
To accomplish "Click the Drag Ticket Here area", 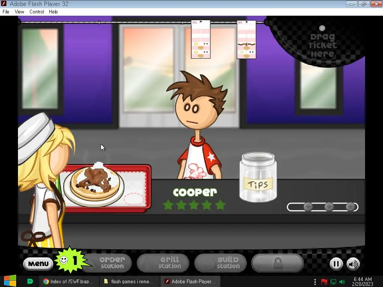I will (x=322, y=44).
